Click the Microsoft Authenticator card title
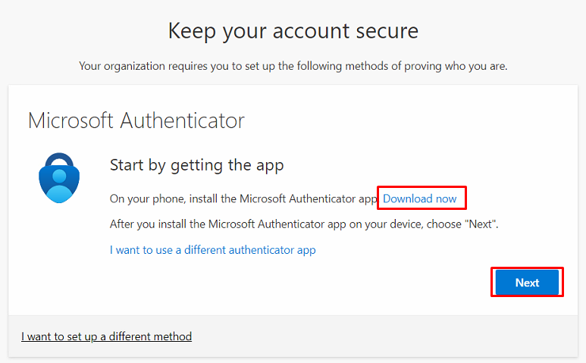Screen dimensions: 586x363 (x=136, y=120)
